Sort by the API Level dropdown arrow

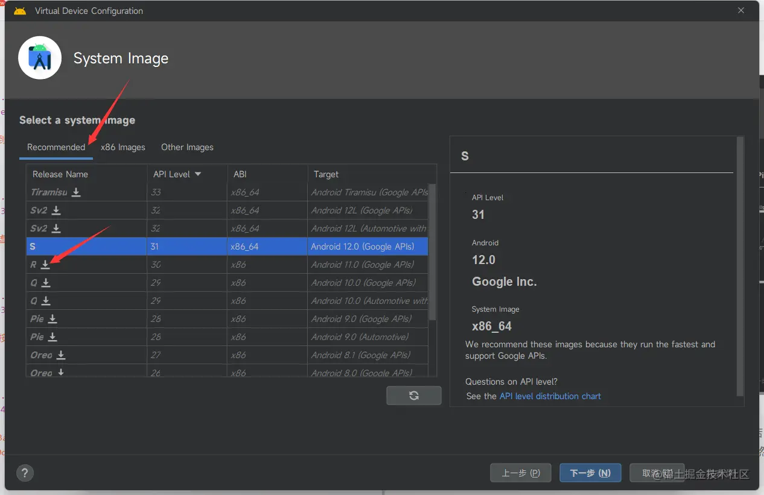[198, 174]
